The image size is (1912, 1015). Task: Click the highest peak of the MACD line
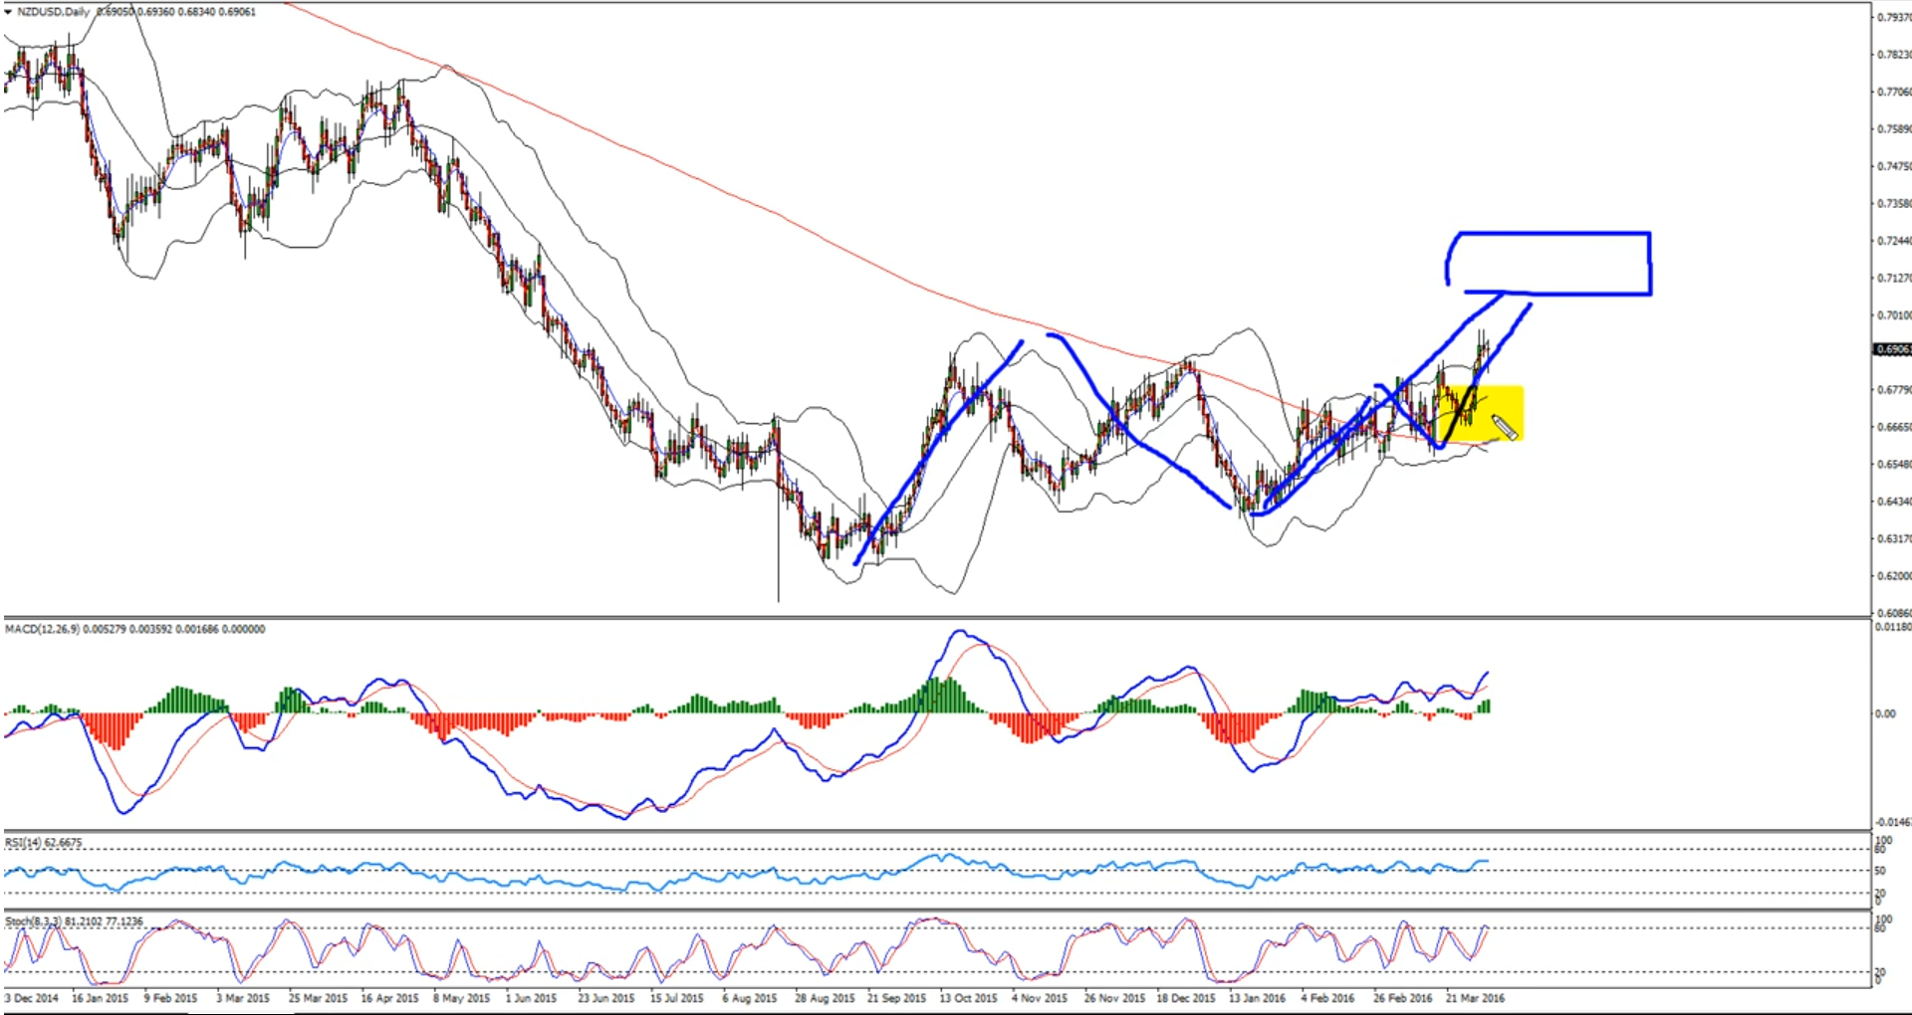958,631
